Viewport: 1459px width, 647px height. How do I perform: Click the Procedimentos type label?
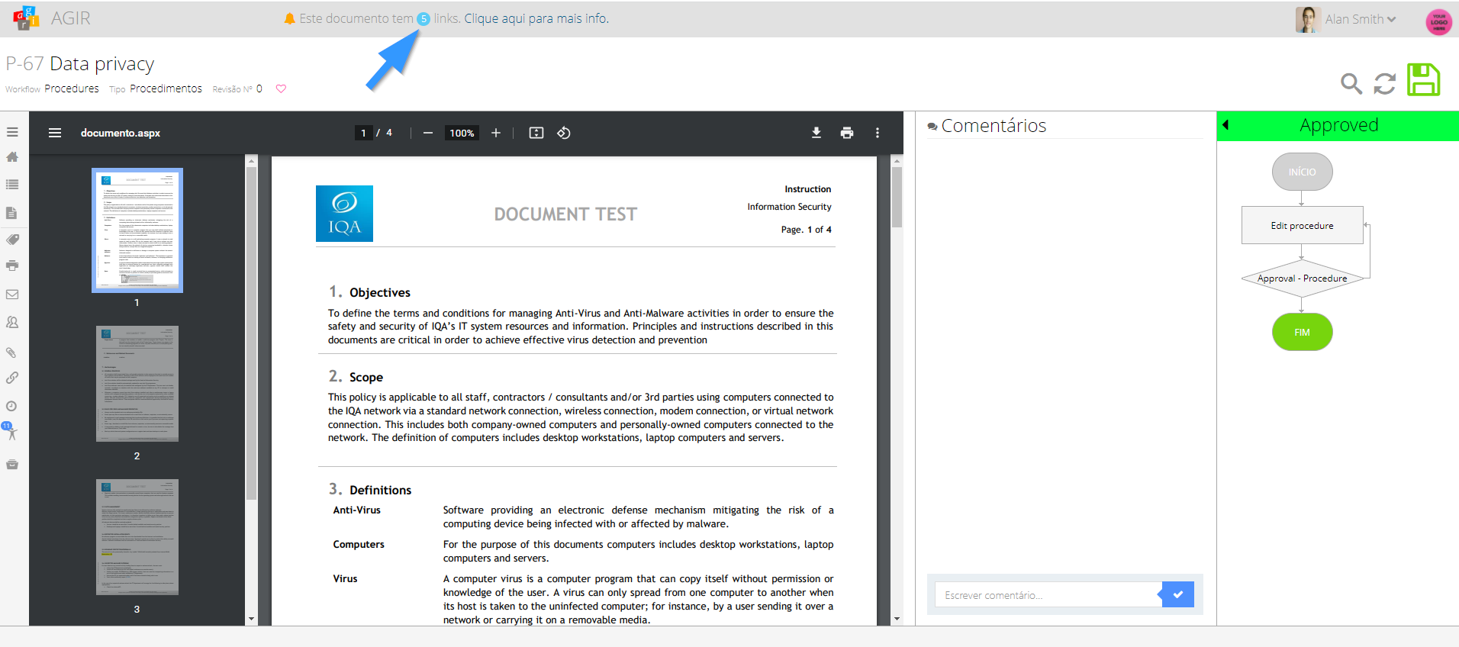(166, 89)
